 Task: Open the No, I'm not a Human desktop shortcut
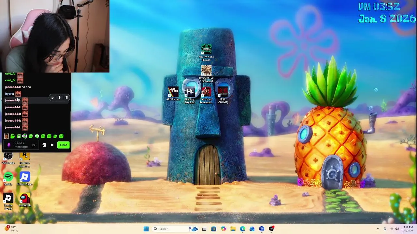pyautogui.click(x=206, y=53)
